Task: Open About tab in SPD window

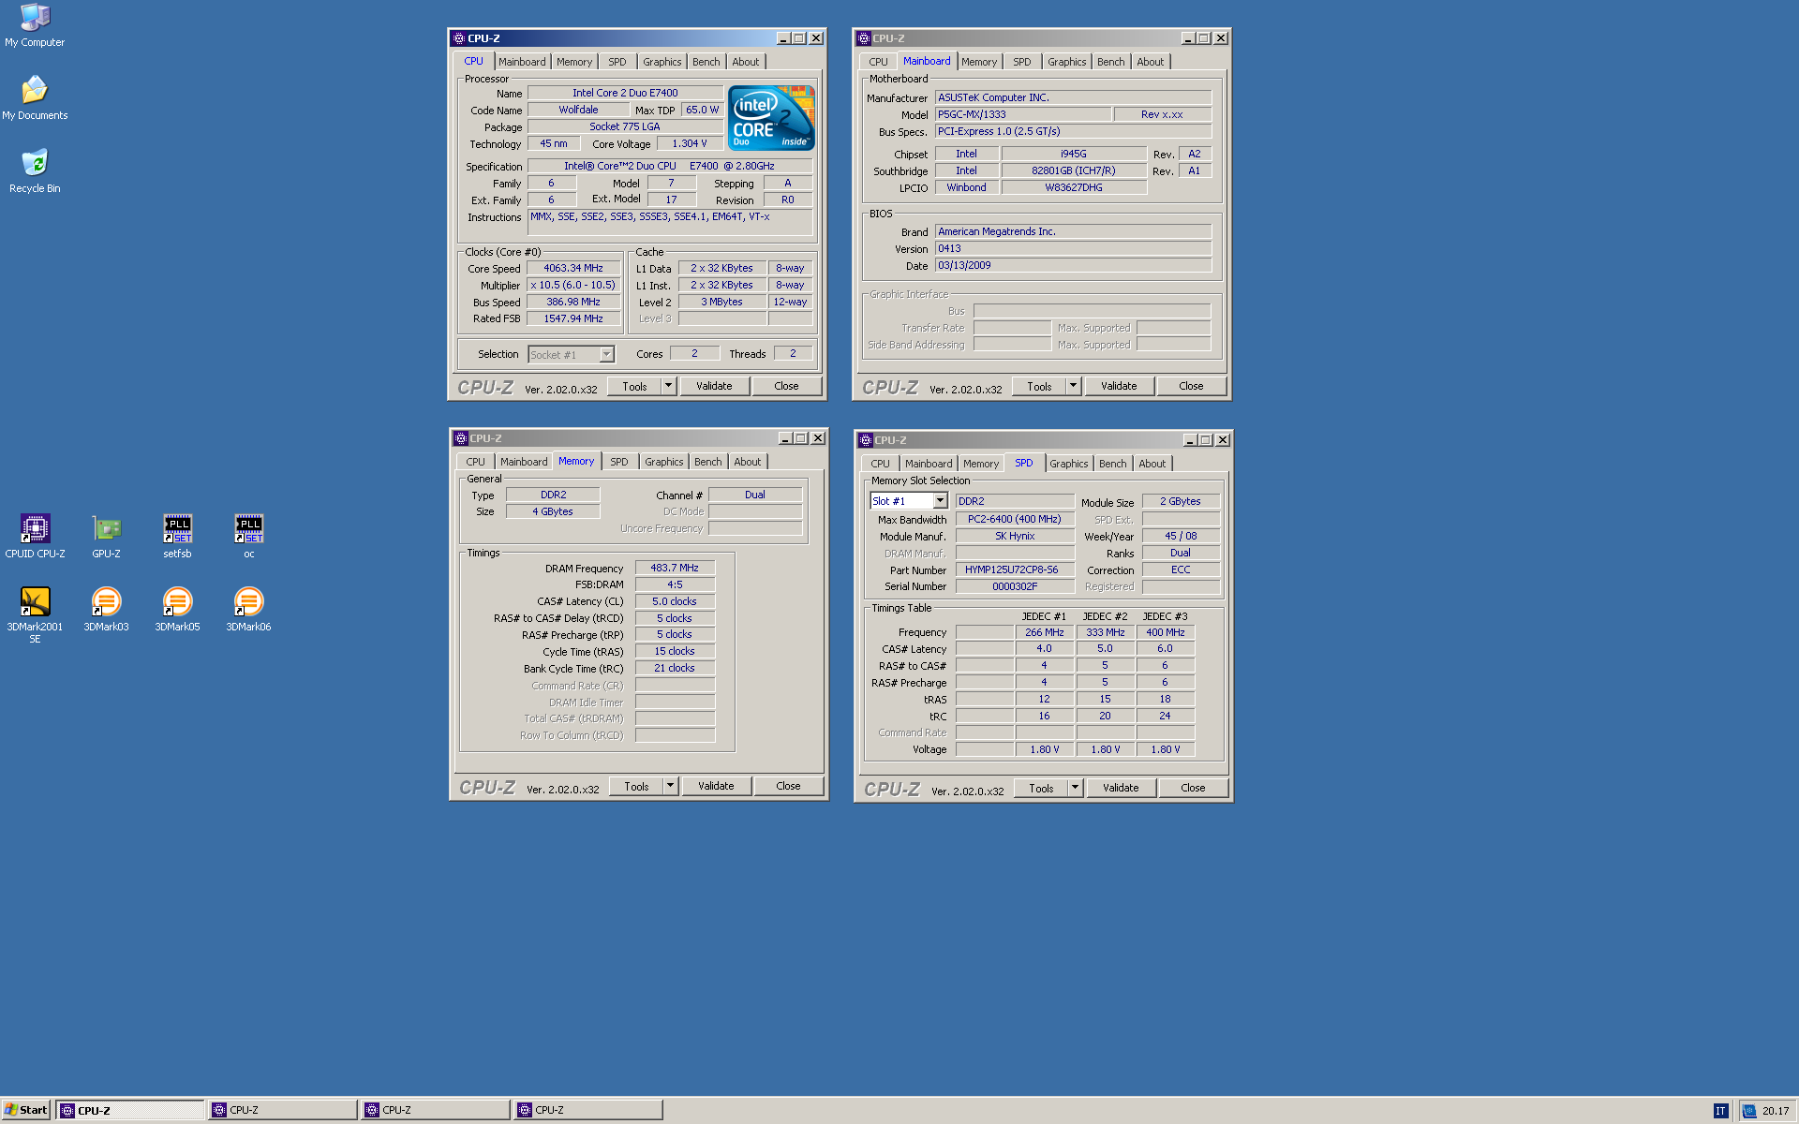Action: pos(1152,464)
